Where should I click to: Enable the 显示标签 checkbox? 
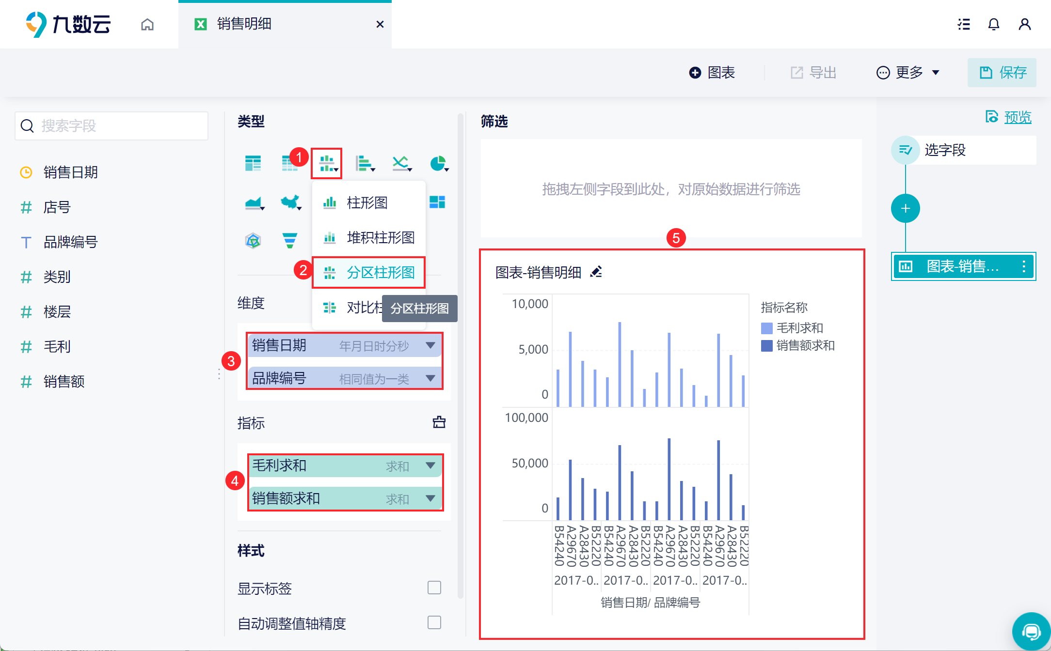434,588
